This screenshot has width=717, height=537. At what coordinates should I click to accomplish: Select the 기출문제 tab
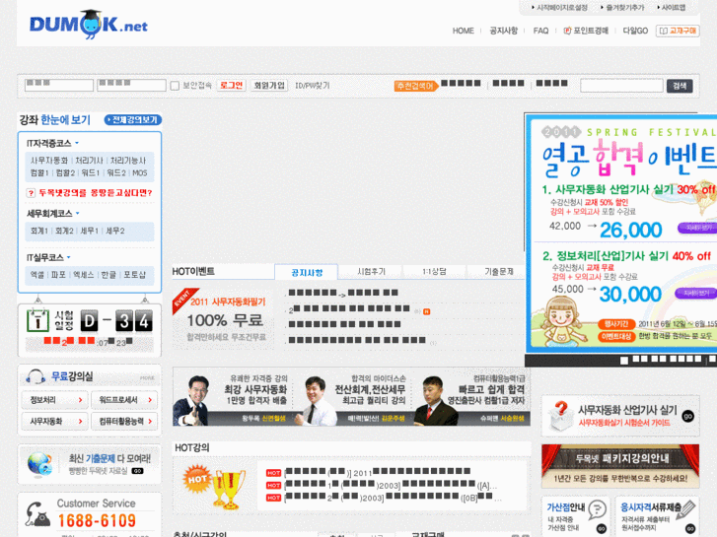498,272
